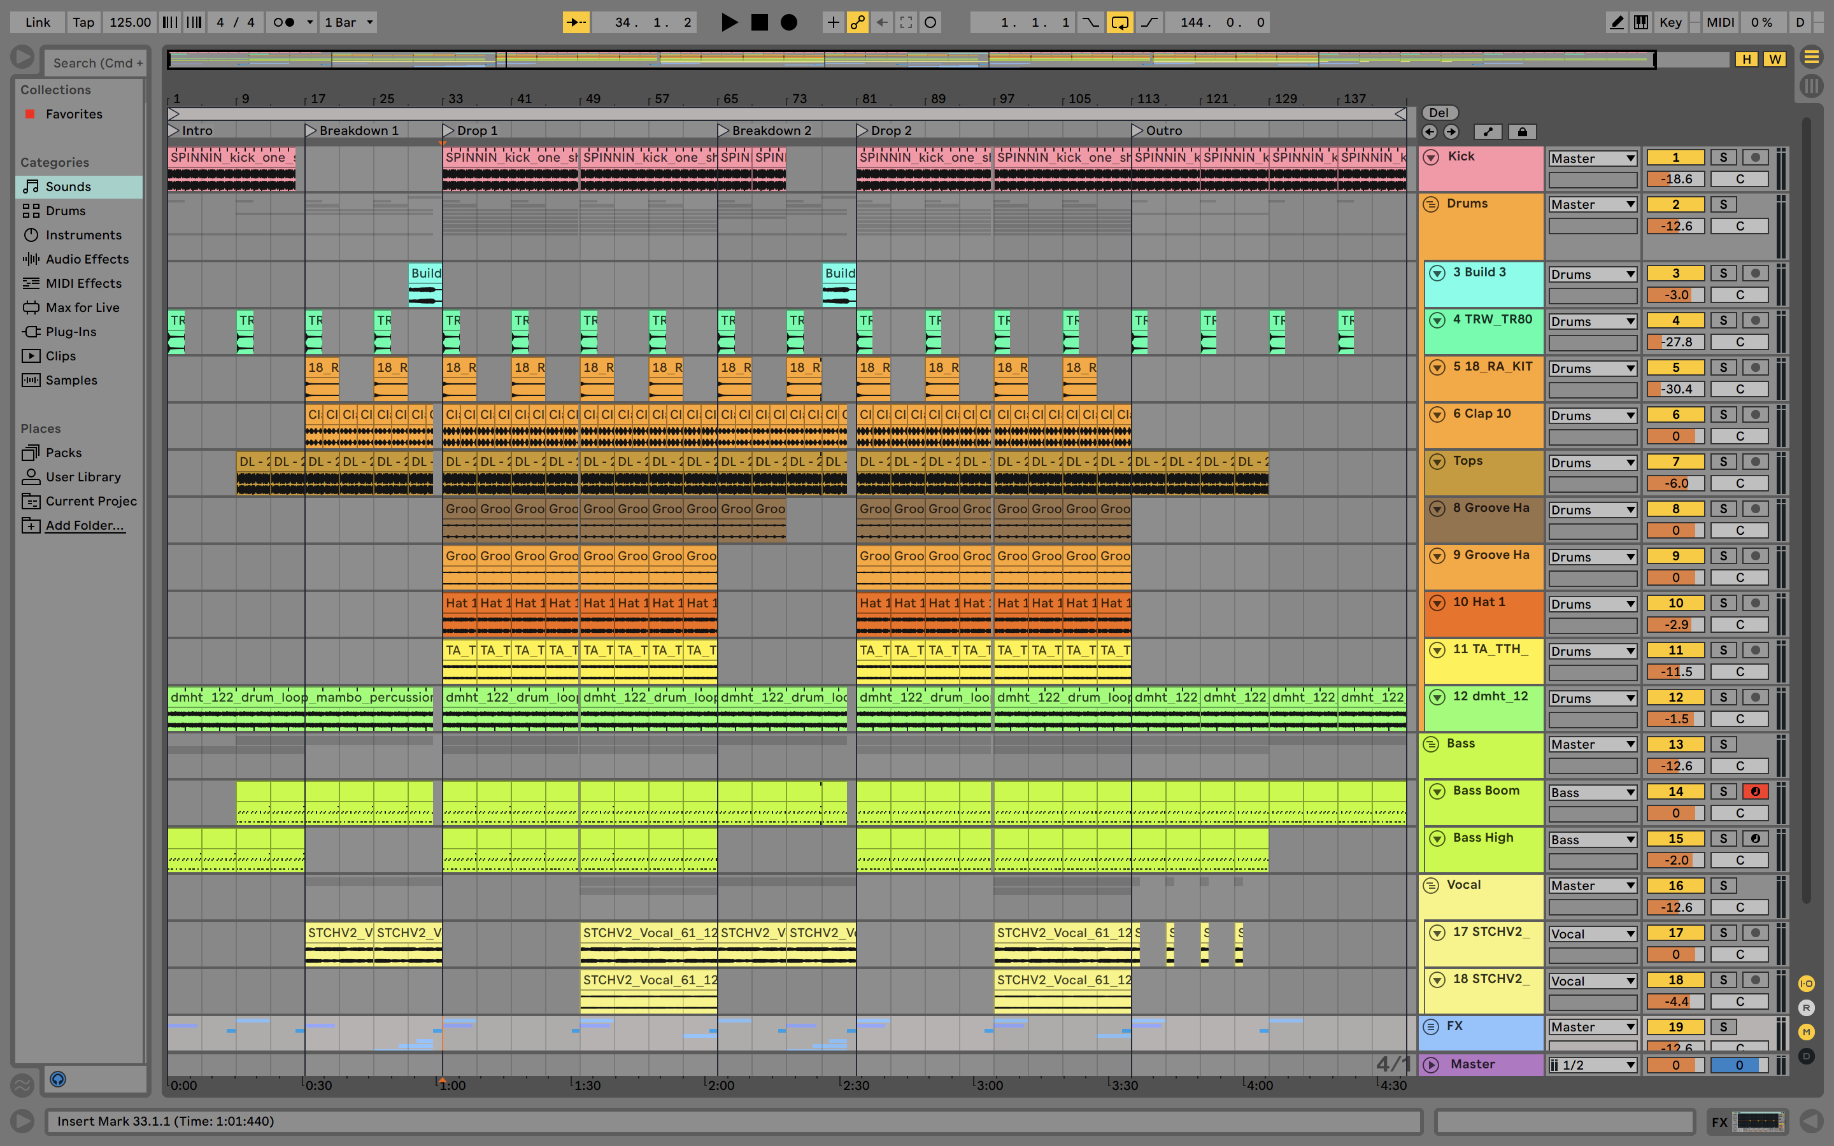
Task: Toggle Automation Mode icon beside lock
Action: [x=1488, y=132]
